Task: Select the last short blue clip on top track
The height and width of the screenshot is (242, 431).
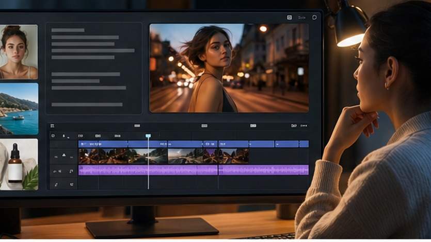Action: (x=304, y=144)
